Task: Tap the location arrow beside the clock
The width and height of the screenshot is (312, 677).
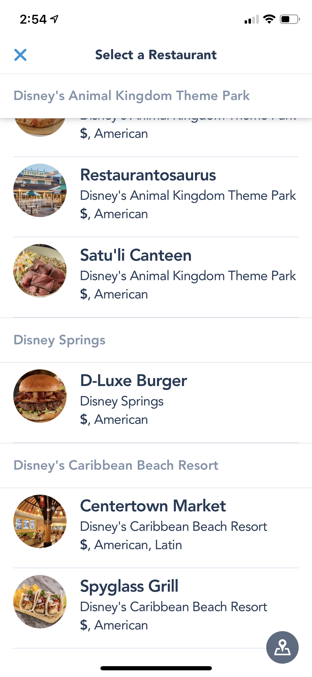Action: (x=54, y=19)
